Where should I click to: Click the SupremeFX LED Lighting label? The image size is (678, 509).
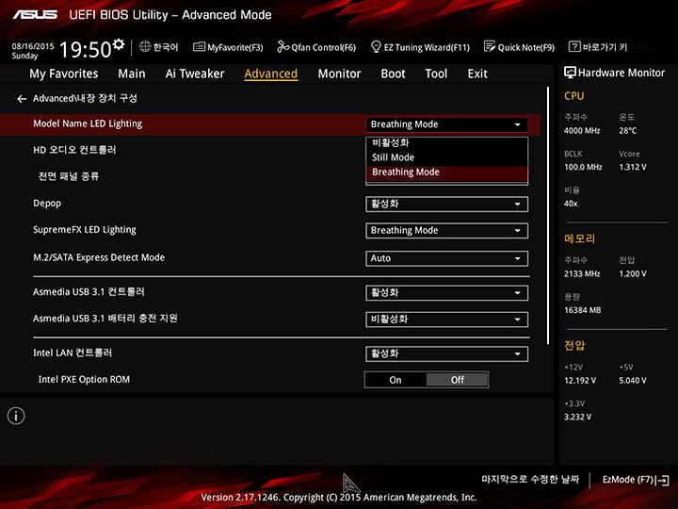click(x=85, y=230)
